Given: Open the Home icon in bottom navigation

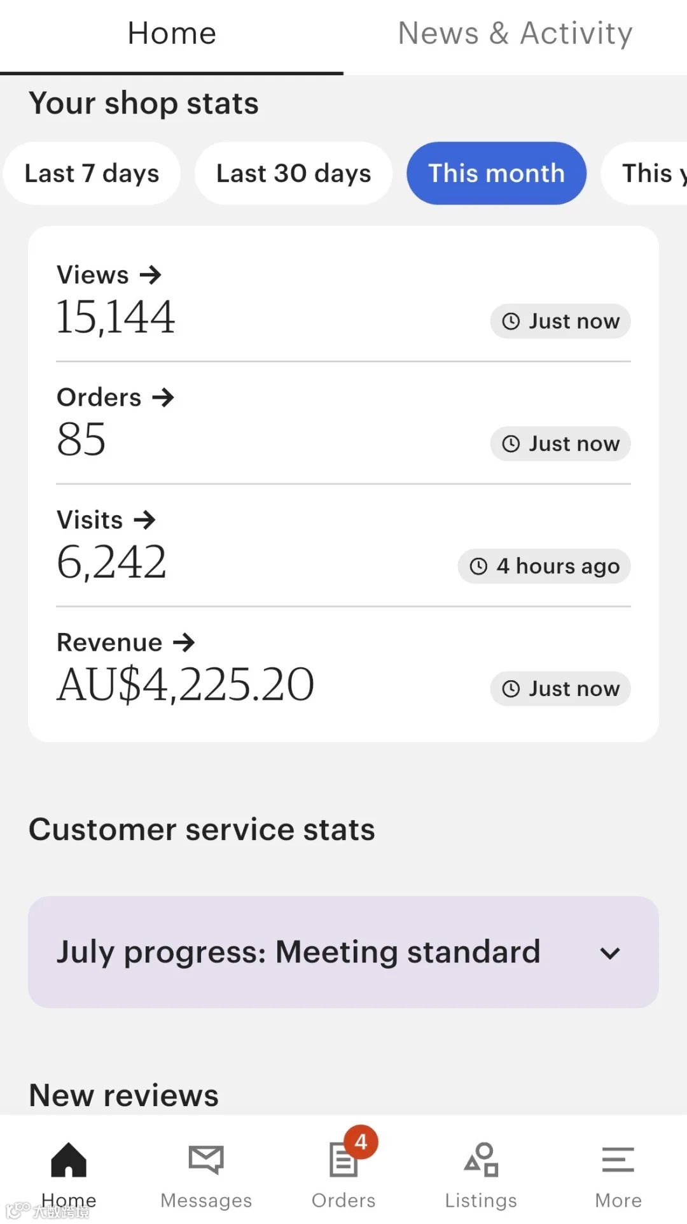Looking at the screenshot, I should (69, 1159).
